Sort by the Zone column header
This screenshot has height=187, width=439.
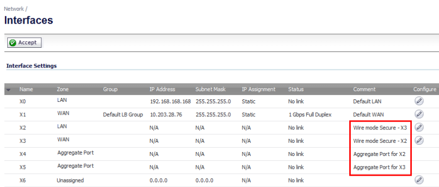tap(63, 90)
